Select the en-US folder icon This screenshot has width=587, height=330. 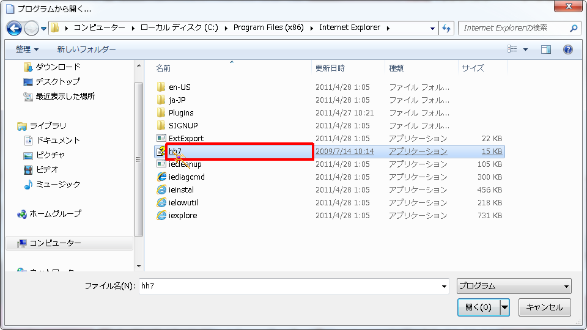pos(161,87)
